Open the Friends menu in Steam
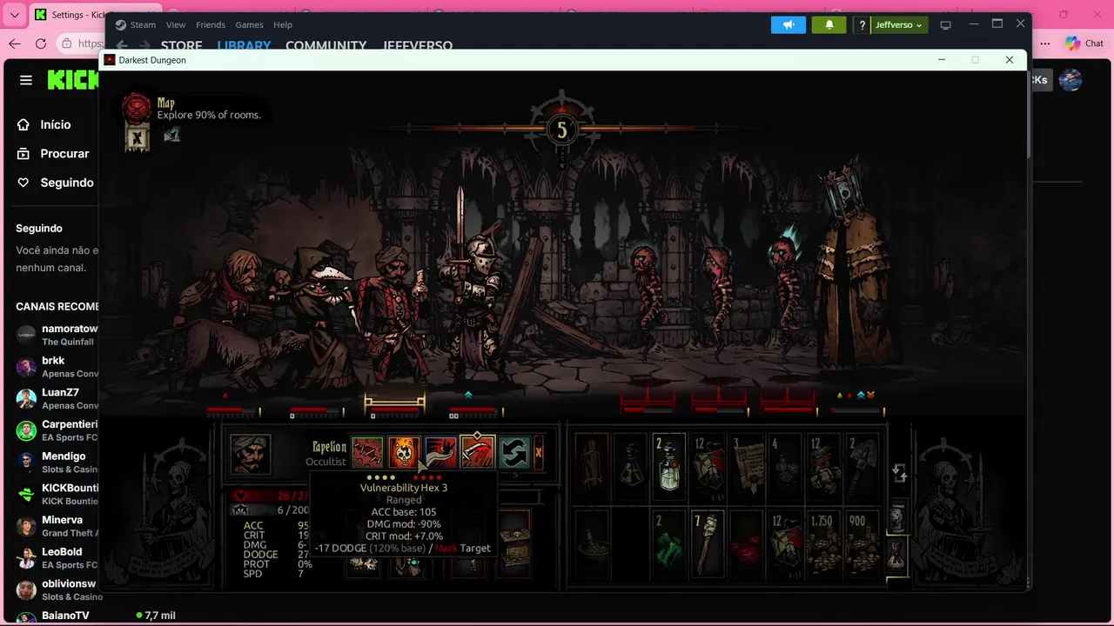1114x626 pixels. [211, 24]
